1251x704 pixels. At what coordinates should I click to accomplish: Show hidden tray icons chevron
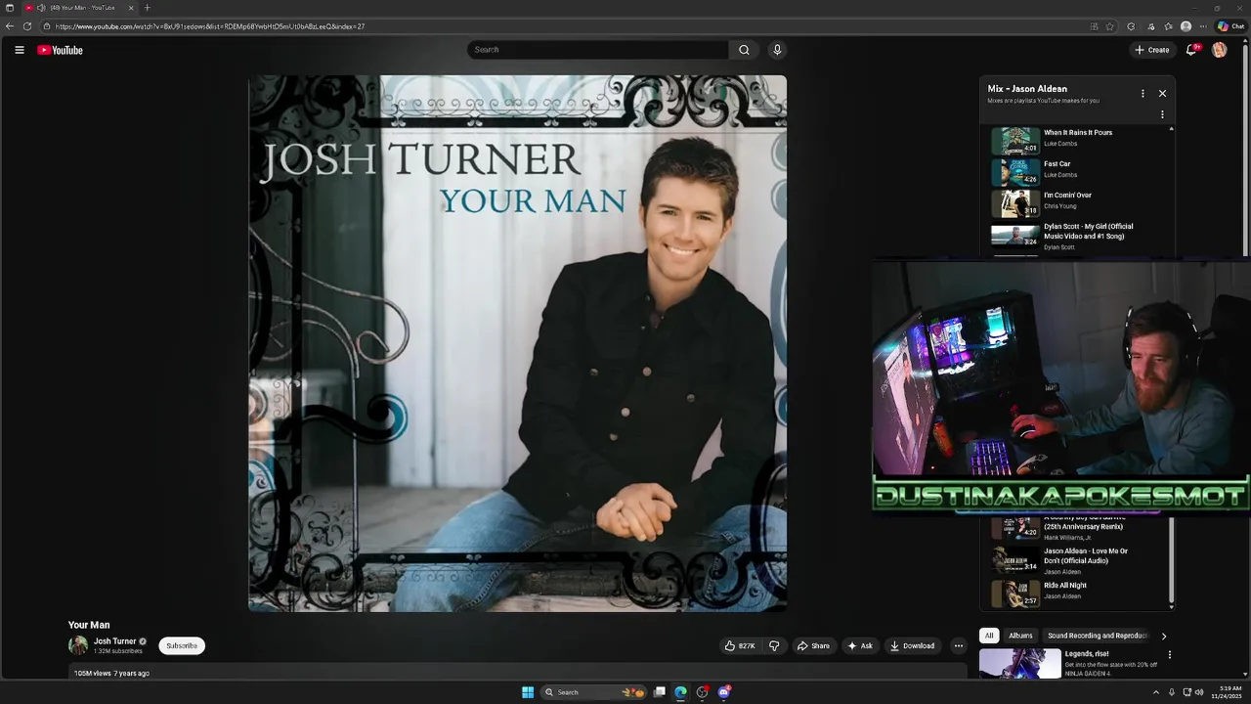click(x=1156, y=692)
